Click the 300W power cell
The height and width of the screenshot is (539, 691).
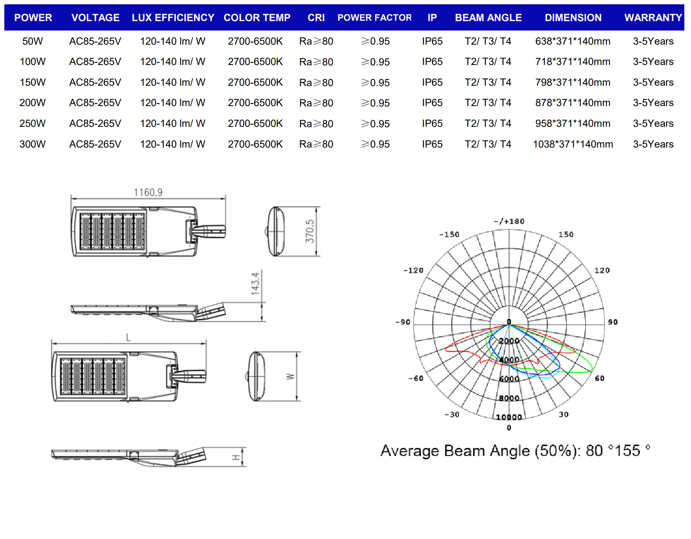33,144
